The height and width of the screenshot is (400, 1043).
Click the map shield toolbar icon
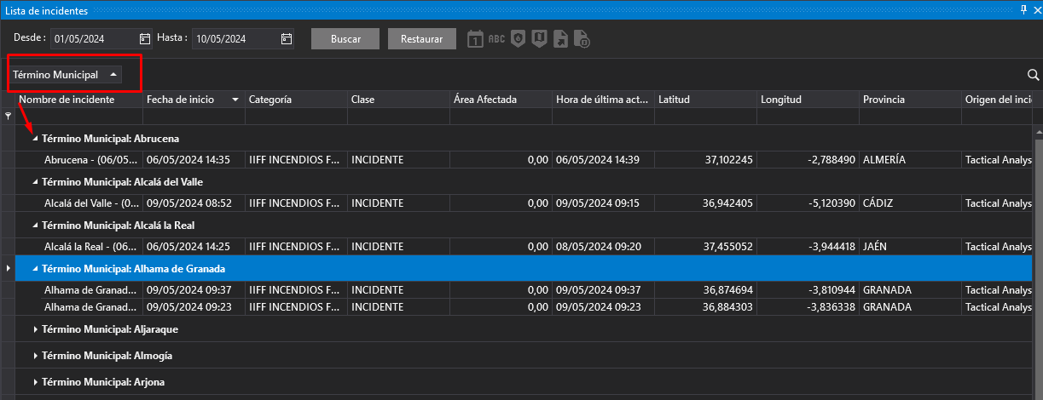539,39
